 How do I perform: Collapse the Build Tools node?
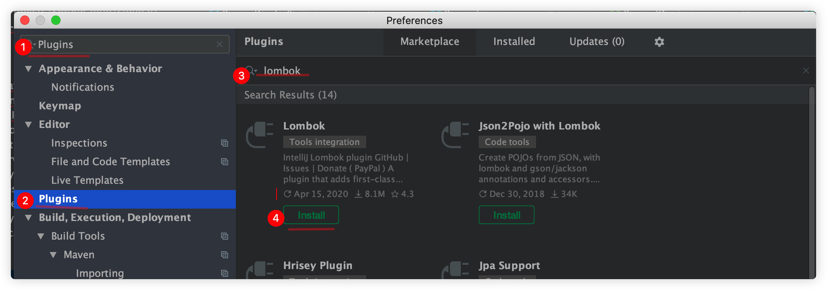(40, 236)
